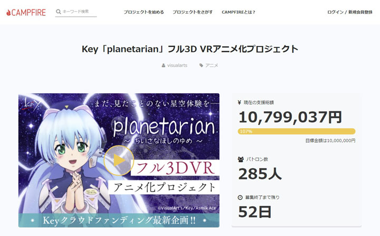Click the CAMPFIRE flame logo
The height and width of the screenshot is (236, 380).
(x=9, y=12)
